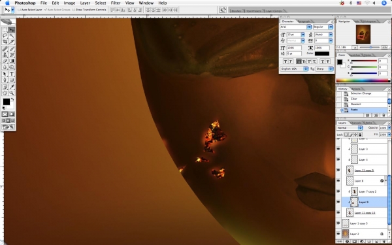
Task: Toggle visibility of Layer 8
Action: tap(338, 181)
